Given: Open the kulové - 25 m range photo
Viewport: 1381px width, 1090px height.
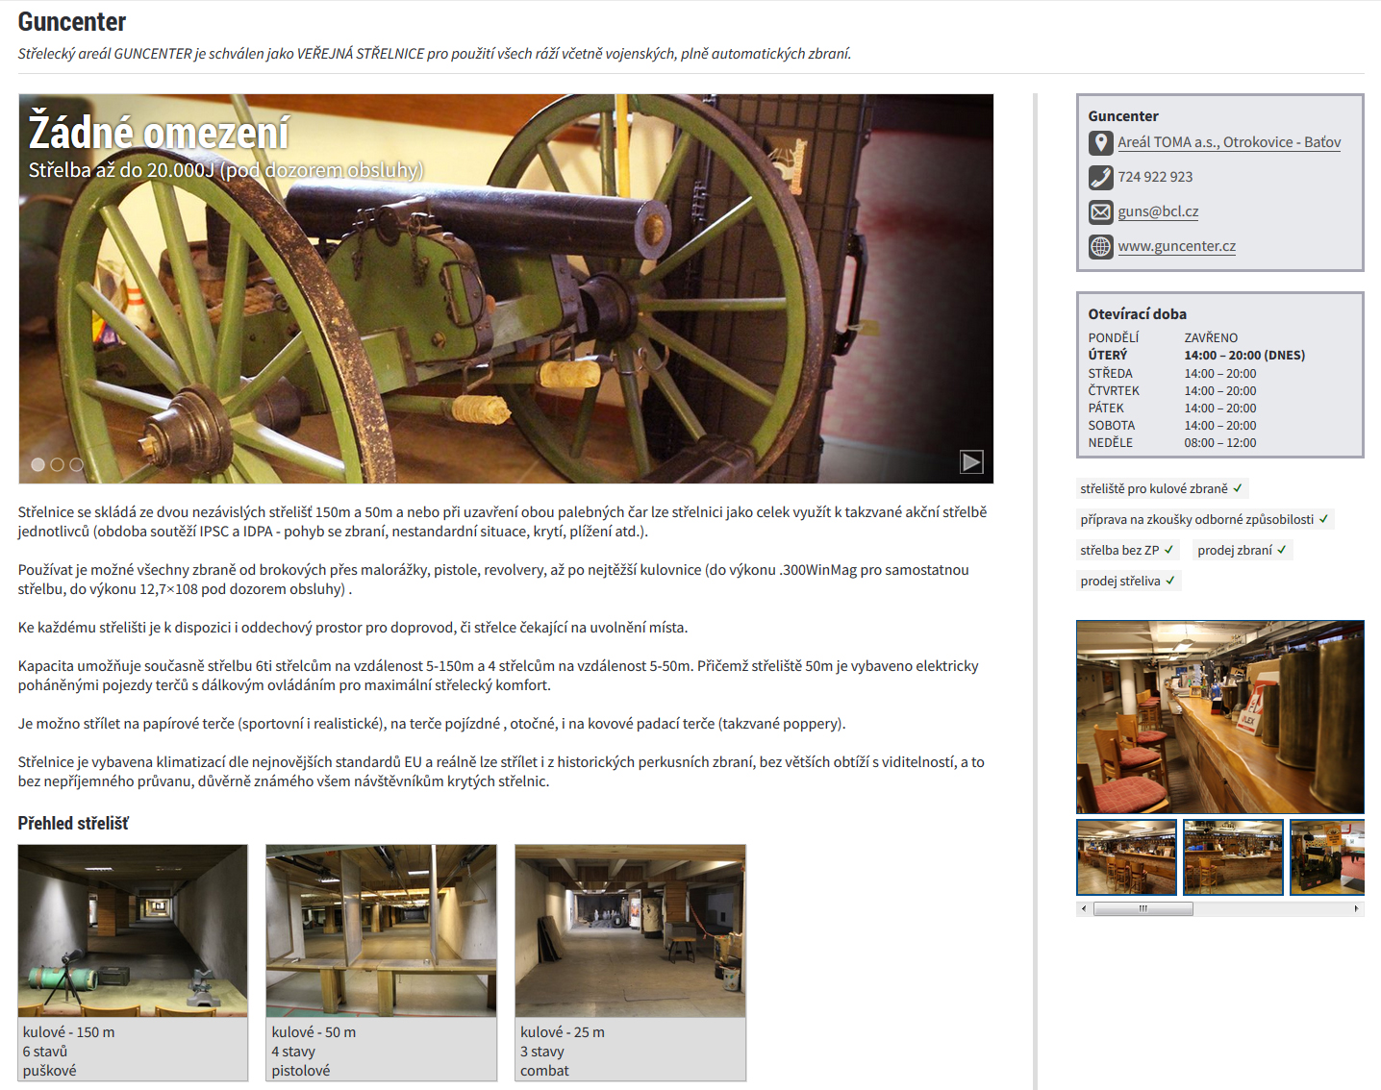Looking at the screenshot, I should point(630,930).
